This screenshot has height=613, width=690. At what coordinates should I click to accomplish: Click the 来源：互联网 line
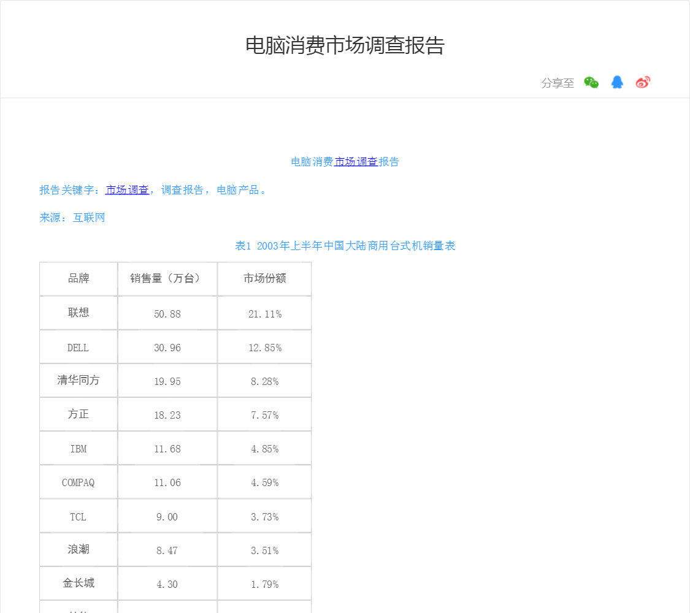click(x=72, y=218)
